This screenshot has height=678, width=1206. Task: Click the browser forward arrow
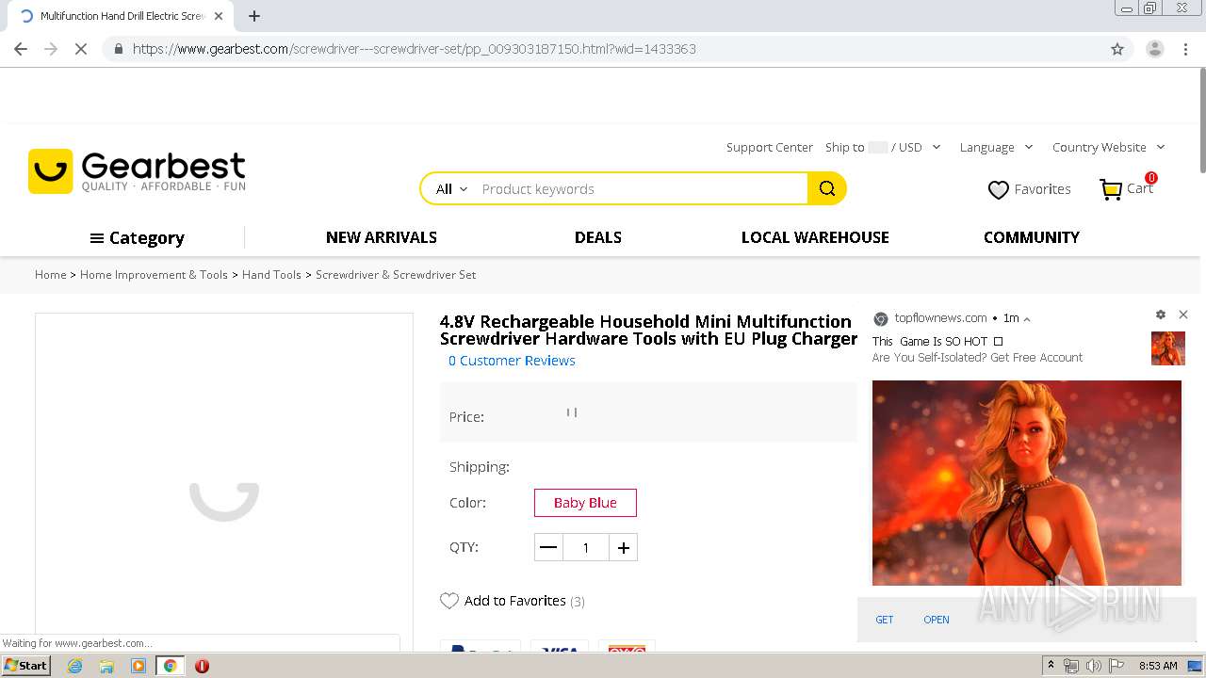[51, 49]
